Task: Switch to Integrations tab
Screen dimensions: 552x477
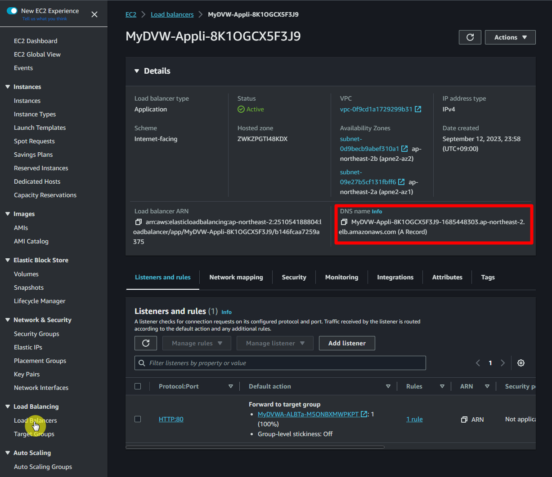Action: click(x=395, y=277)
